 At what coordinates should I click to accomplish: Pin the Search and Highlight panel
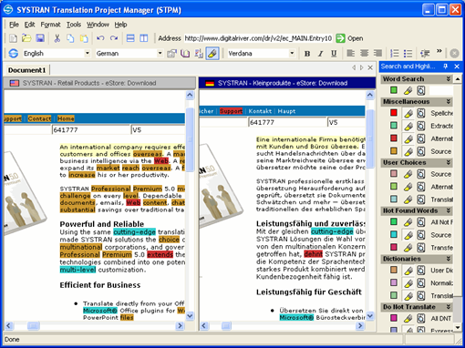click(x=446, y=67)
